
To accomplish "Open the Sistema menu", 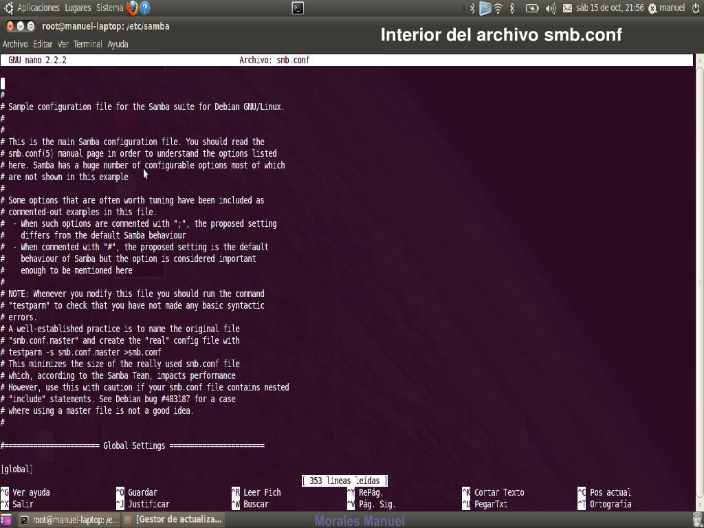I will tap(109, 8).
